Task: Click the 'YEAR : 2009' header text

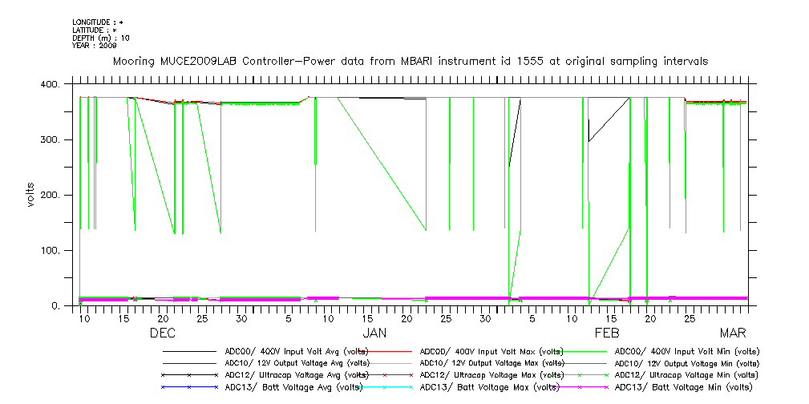Action: [95, 46]
